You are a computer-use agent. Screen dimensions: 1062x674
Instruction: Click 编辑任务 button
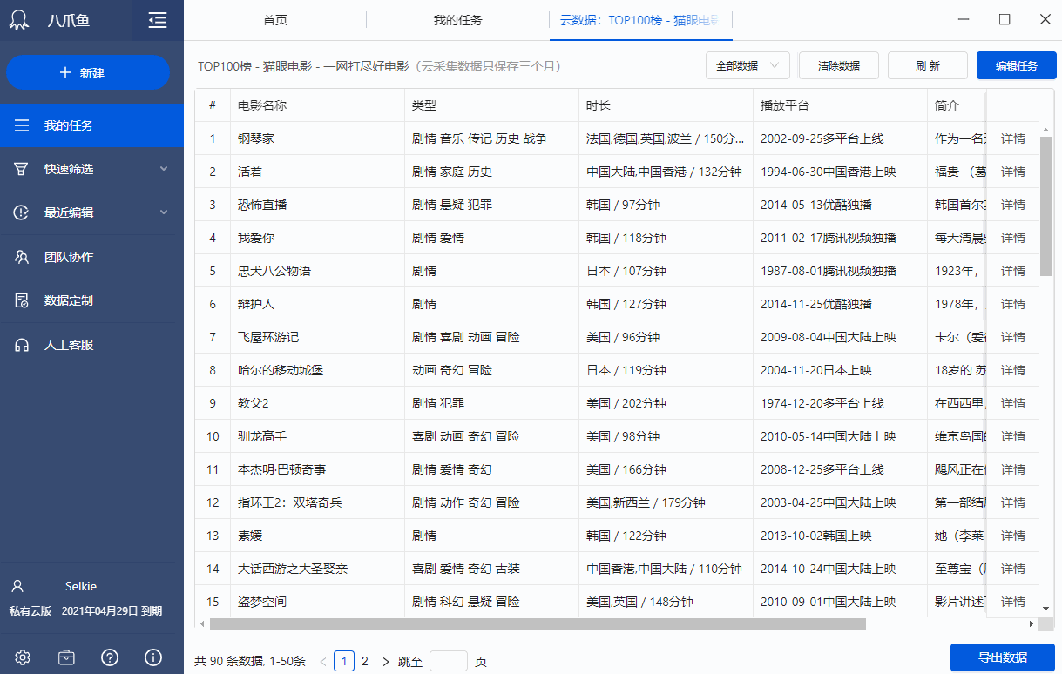1017,65
